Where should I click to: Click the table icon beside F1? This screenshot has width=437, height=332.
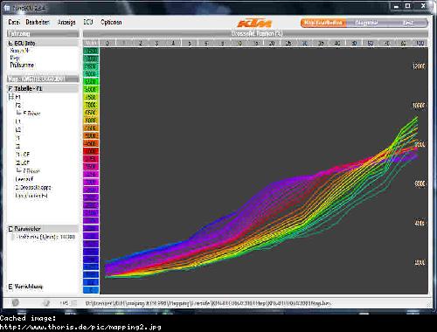point(11,97)
